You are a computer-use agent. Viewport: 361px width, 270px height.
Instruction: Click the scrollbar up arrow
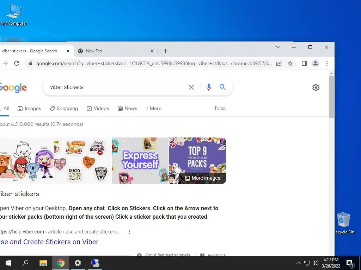[x=331, y=73]
